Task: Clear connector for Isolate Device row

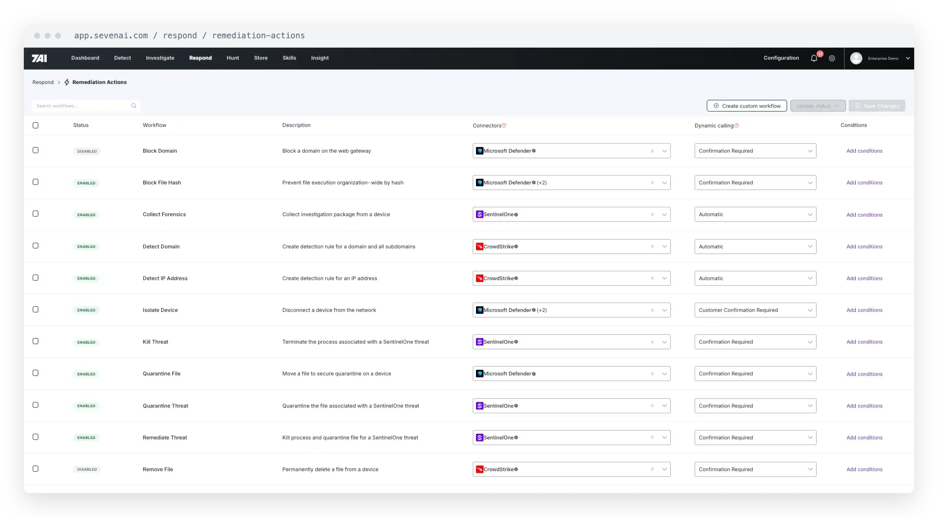Action: pyautogui.click(x=652, y=310)
